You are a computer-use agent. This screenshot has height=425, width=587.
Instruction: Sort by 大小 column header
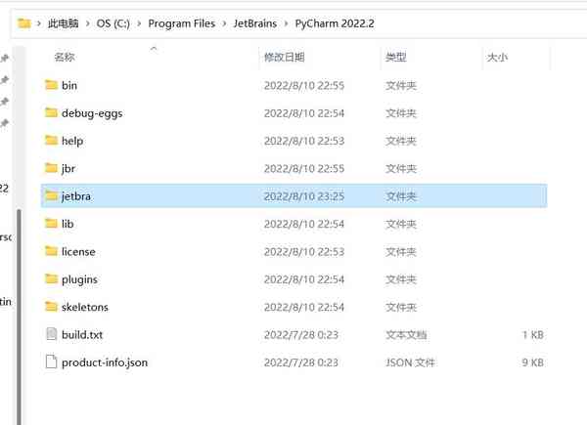(497, 58)
